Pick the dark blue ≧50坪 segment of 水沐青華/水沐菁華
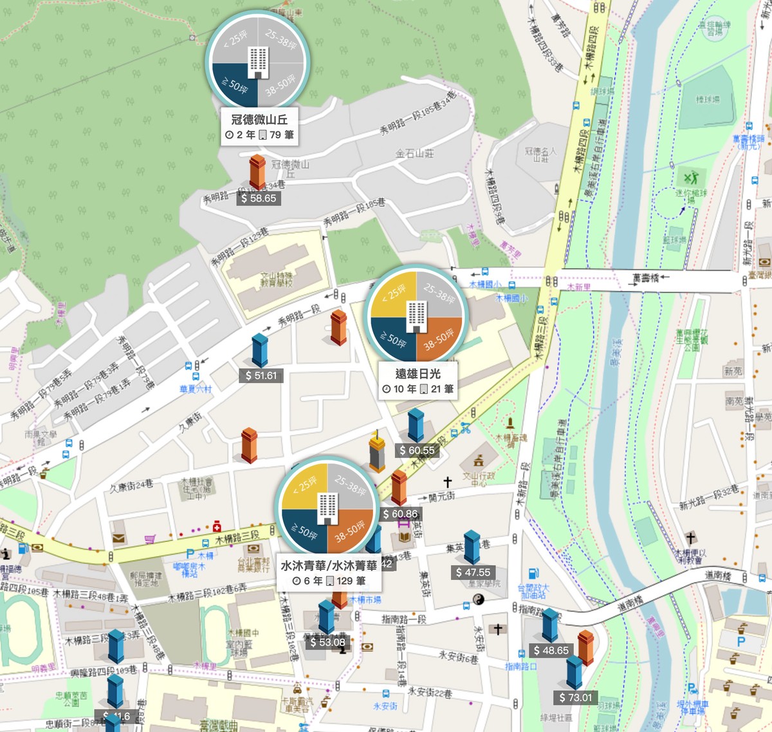 [304, 530]
